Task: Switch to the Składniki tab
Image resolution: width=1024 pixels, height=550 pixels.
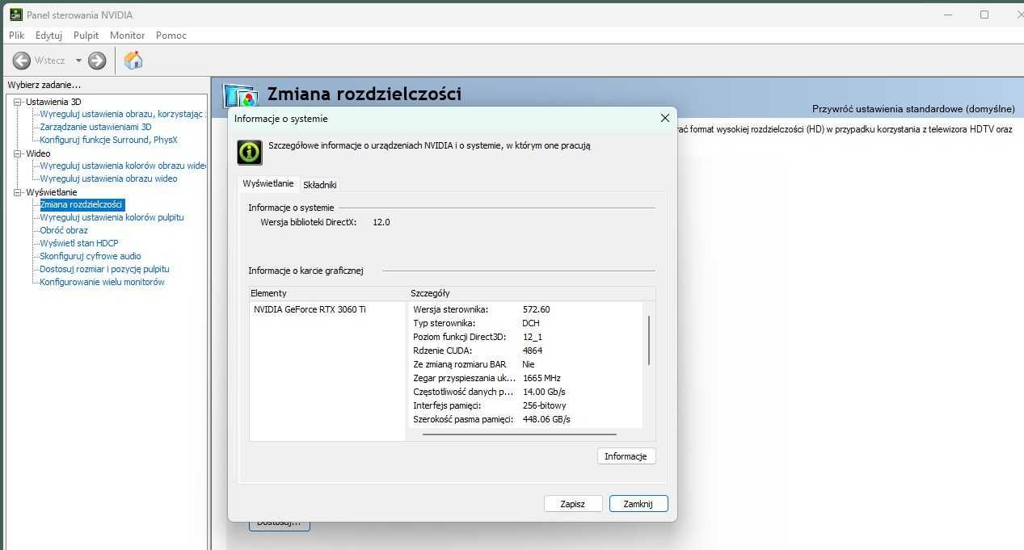Action: tap(320, 185)
